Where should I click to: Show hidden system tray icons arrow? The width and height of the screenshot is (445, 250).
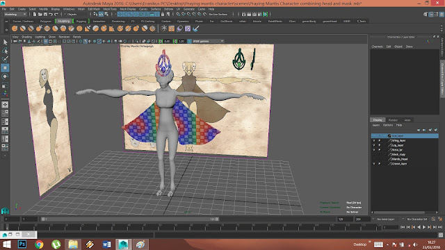(x=387, y=244)
